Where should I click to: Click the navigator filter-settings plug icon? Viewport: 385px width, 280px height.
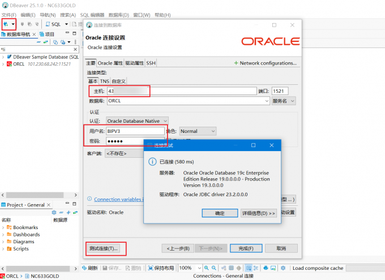[x=63, y=42]
